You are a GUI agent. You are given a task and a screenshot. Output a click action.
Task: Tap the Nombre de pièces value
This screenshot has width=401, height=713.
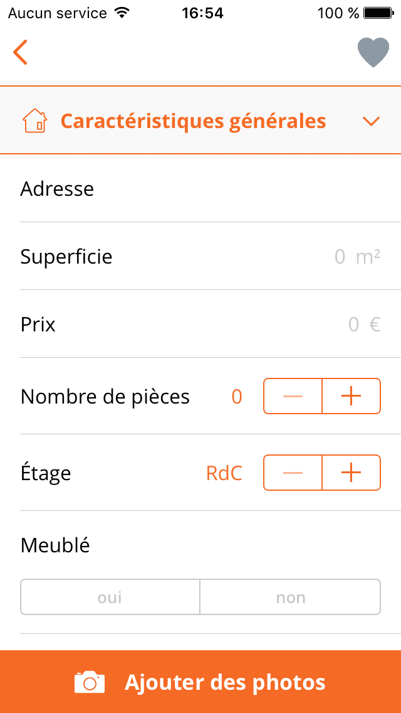[237, 397]
